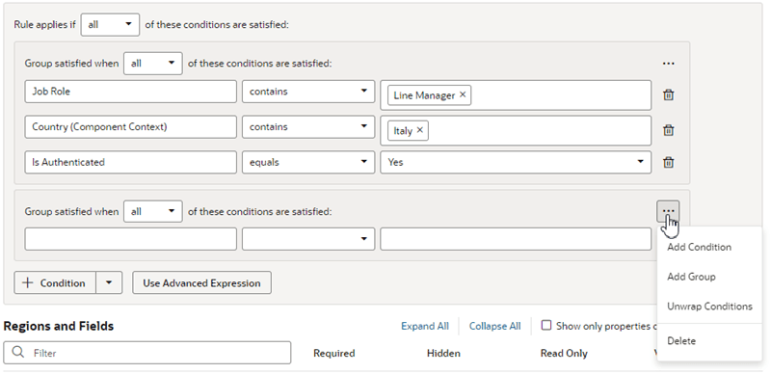Expand the Condition split-button arrow

[x=109, y=282]
